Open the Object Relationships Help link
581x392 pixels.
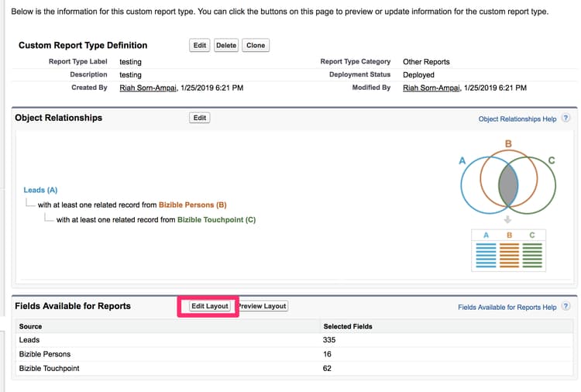coord(517,119)
